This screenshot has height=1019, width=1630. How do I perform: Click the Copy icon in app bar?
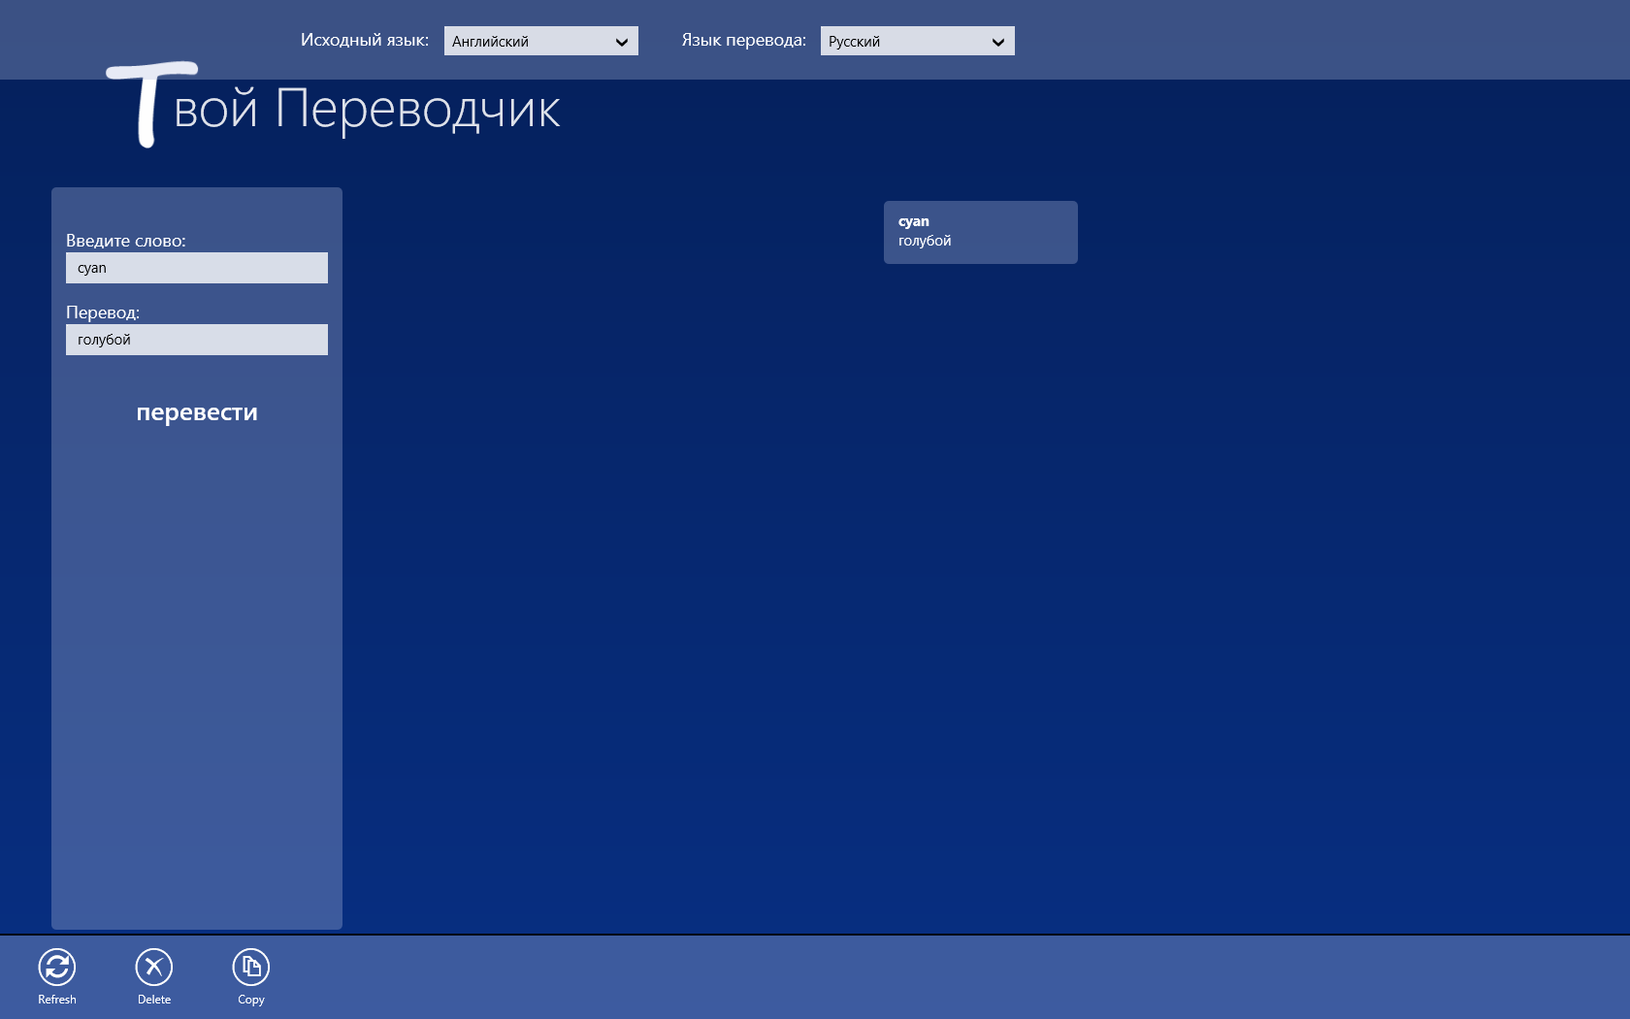251,967
